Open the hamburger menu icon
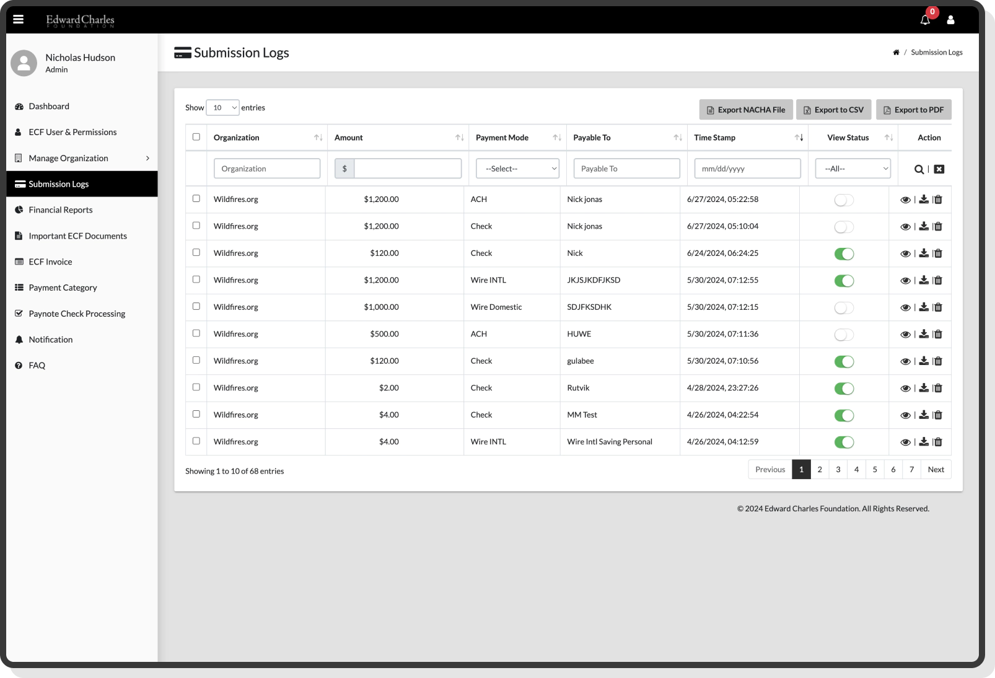Screen dimensions: 995x678 (19, 19)
